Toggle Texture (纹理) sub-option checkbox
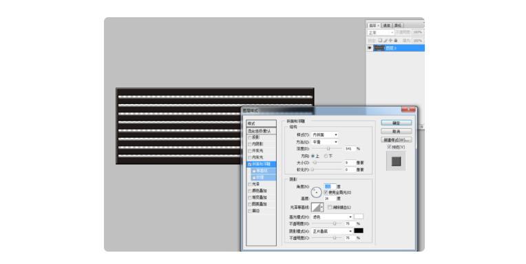 tap(254, 177)
